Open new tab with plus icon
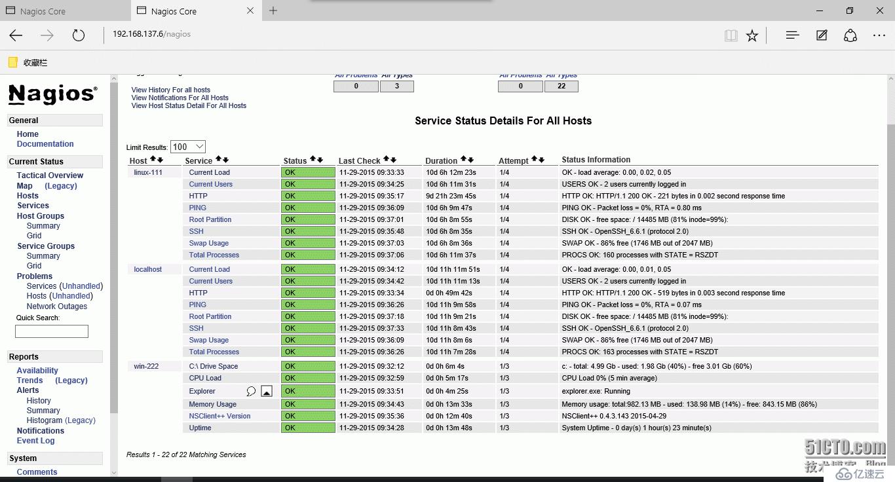 tap(273, 10)
